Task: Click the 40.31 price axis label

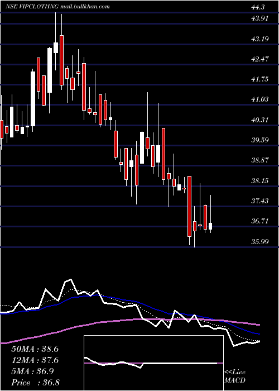Action: pos(260,120)
